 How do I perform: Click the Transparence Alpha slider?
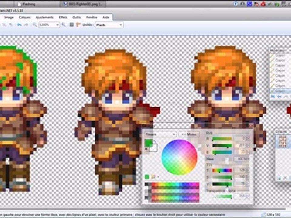(223, 196)
